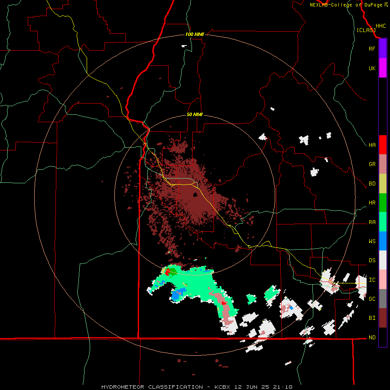Click the 50 NMI range ring label

195,115
